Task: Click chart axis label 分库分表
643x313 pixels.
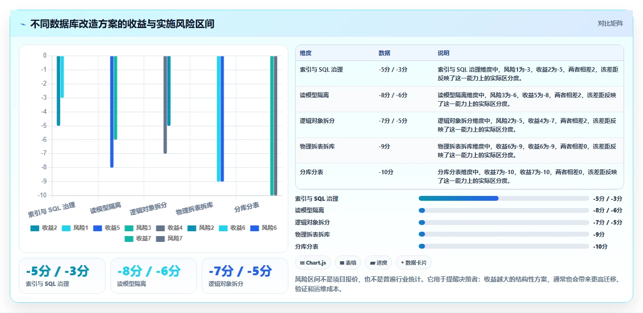Action: coord(247,208)
